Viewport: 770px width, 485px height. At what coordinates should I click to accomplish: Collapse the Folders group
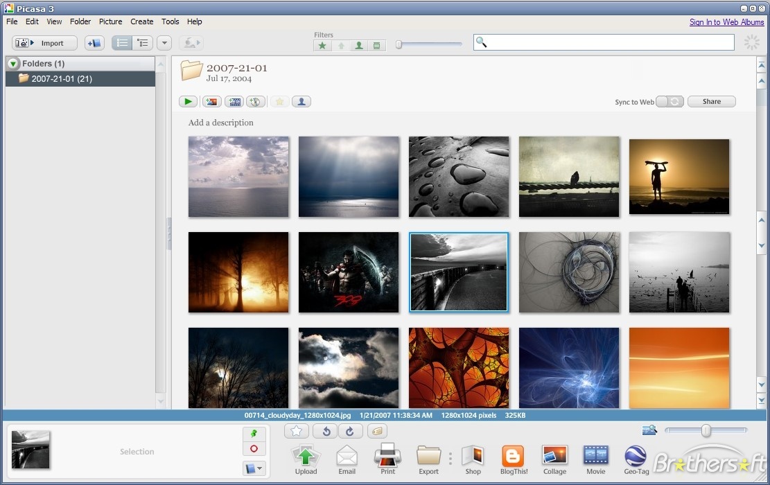(x=13, y=63)
